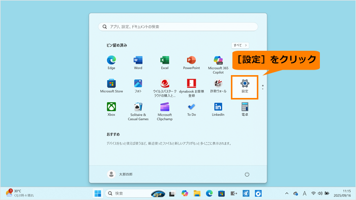Open the Wi-Fi network tray icon
This screenshot has height=200, width=356.
pyautogui.click(x=313, y=193)
